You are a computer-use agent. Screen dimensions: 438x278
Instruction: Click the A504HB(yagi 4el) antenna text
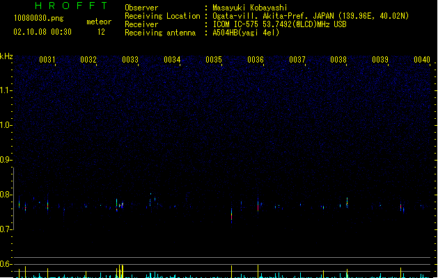click(246, 33)
